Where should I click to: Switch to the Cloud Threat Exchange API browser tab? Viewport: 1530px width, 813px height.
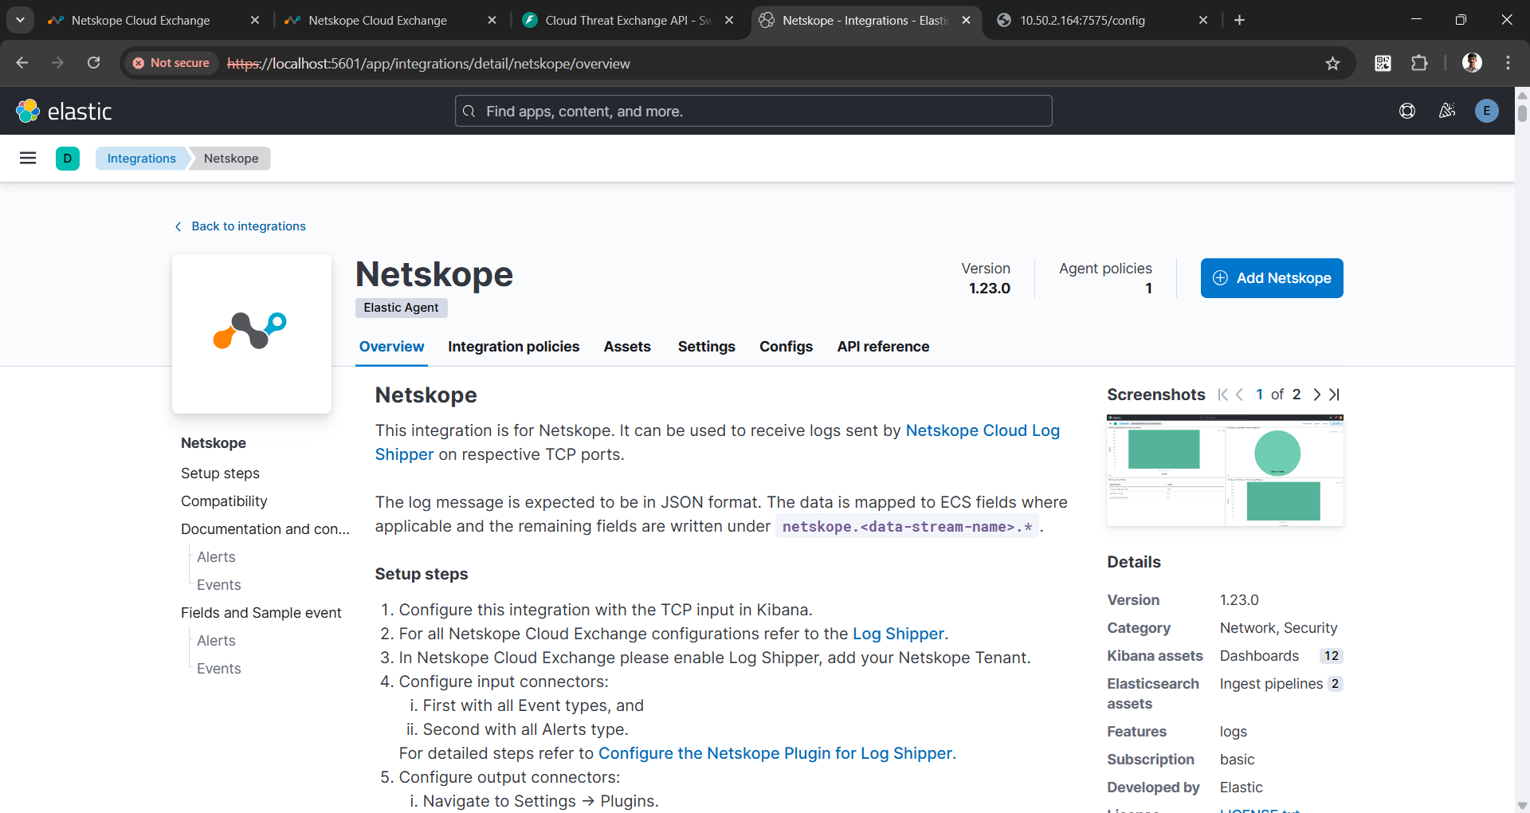627,20
